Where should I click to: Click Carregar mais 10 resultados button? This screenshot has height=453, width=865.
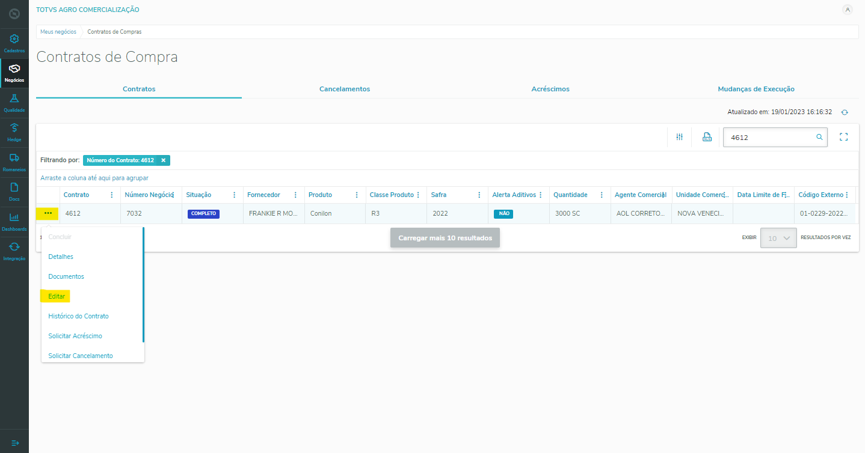click(445, 238)
